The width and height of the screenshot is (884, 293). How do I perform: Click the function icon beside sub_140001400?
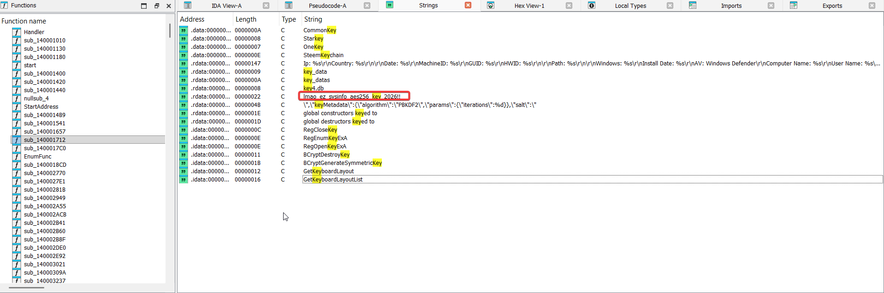17,73
